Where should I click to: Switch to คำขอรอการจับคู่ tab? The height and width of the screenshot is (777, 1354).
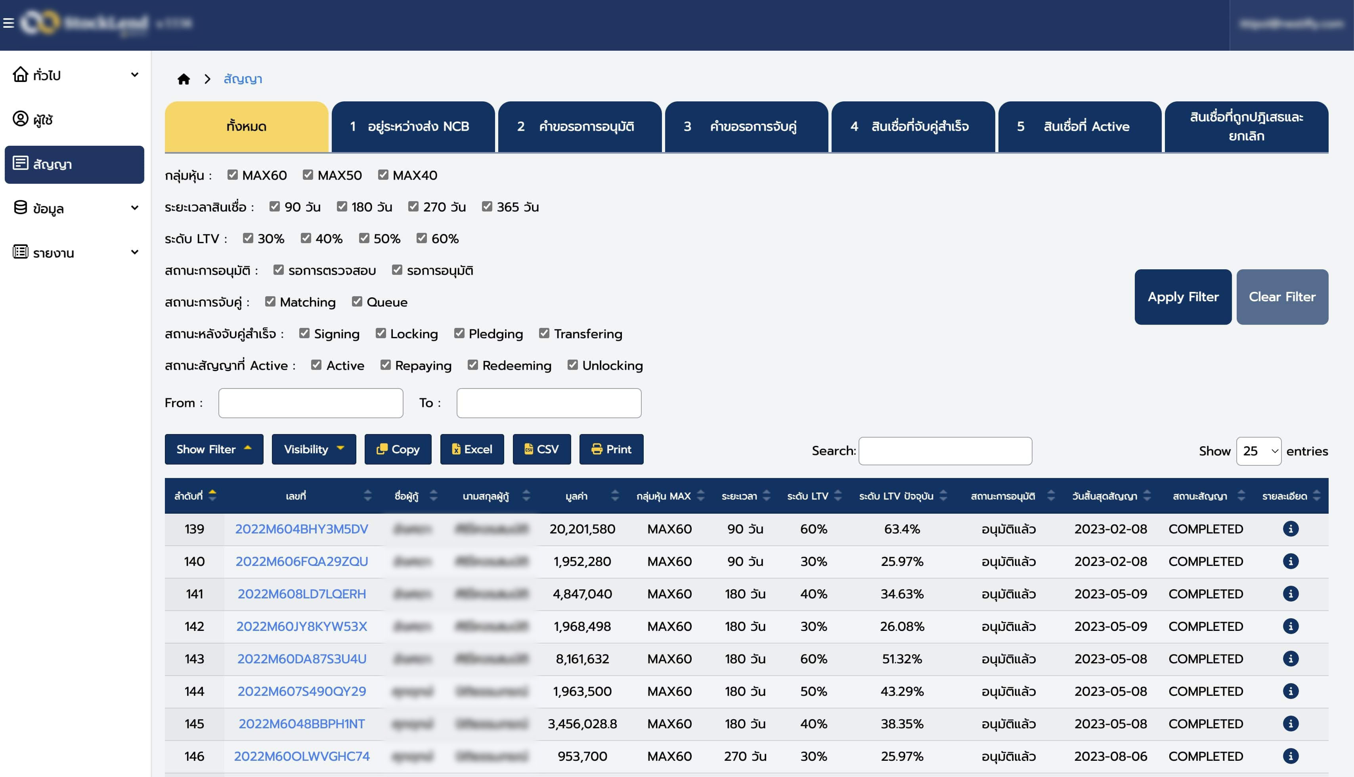[x=746, y=126]
